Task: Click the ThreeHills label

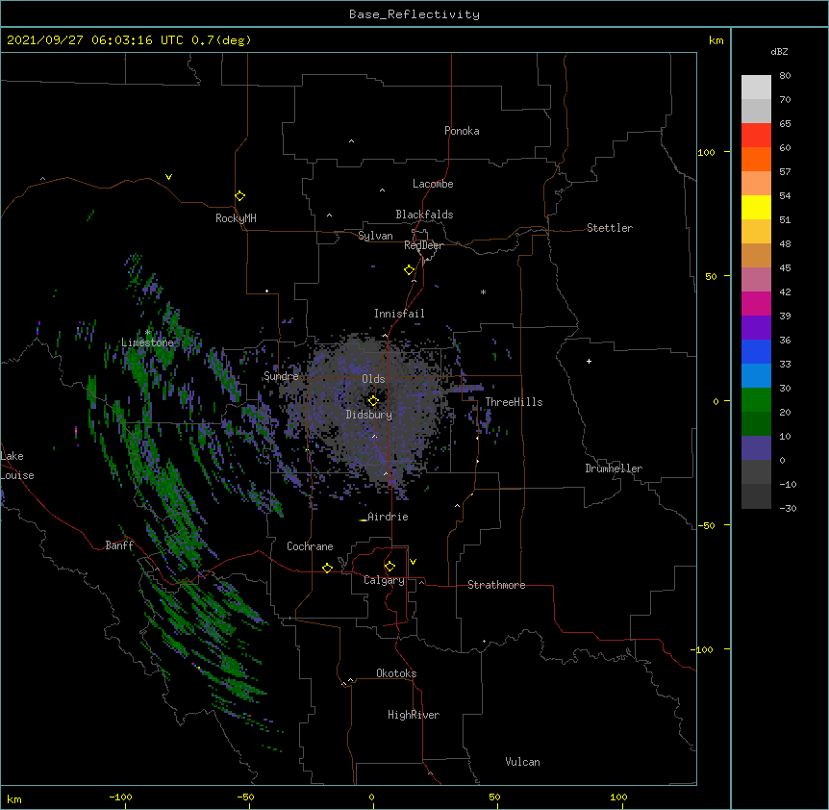Action: coord(514,402)
